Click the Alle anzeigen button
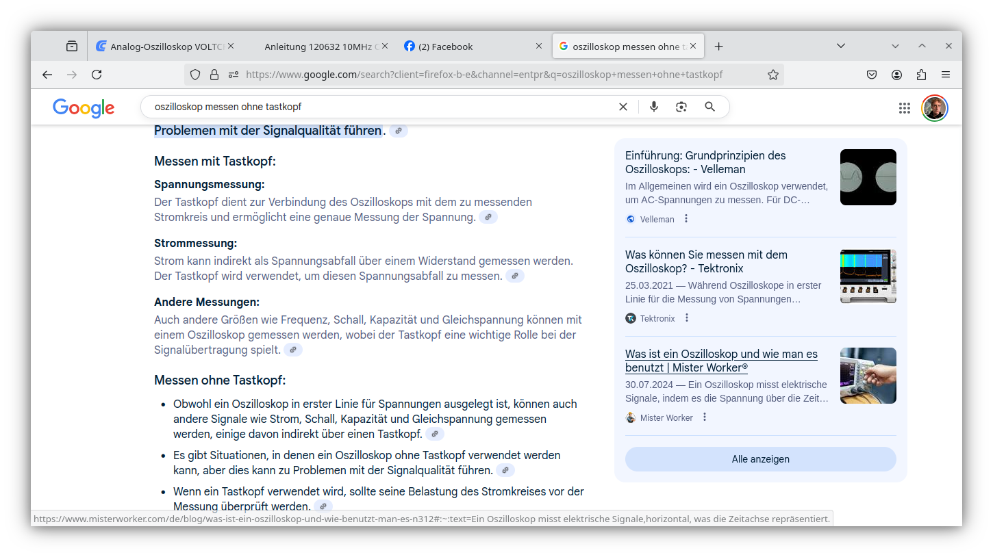 point(760,459)
